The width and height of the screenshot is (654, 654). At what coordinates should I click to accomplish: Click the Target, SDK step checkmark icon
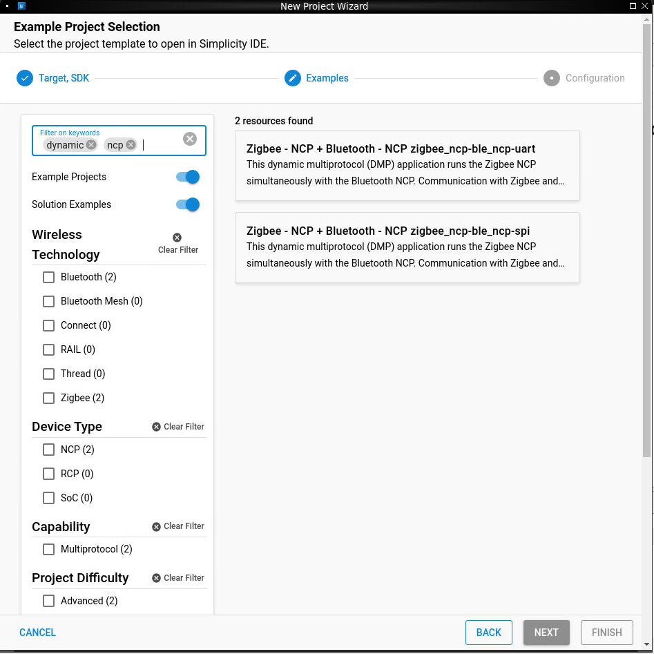[x=25, y=78]
